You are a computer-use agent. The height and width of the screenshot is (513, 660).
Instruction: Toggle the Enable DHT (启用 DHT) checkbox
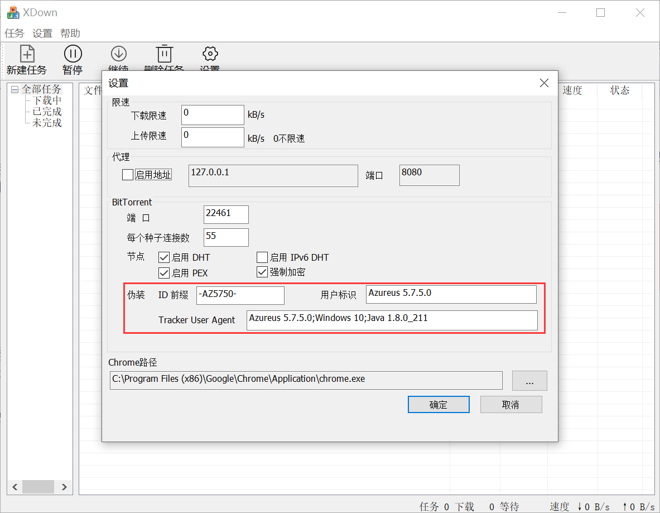tap(164, 257)
